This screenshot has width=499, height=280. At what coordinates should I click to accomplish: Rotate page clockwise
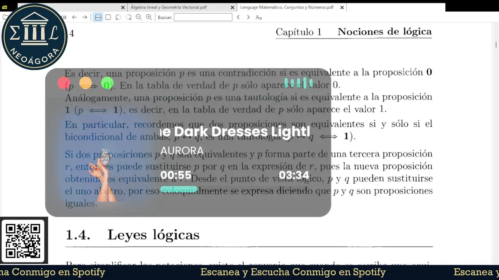[x=128, y=17]
